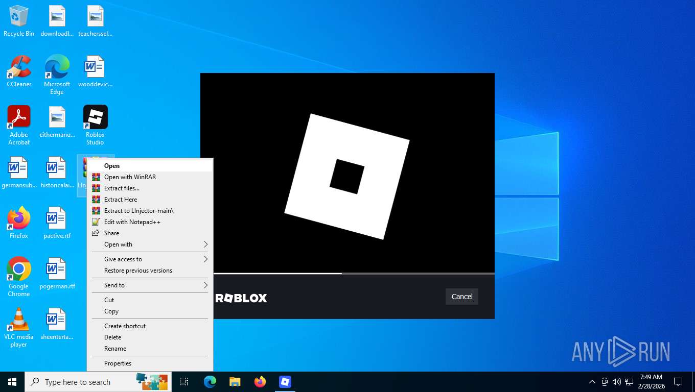695x392 pixels.
Task: Switch to the Roblox taskbar app
Action: point(285,382)
